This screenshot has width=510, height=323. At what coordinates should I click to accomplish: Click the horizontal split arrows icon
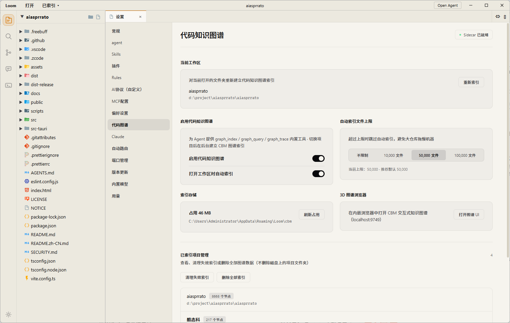(x=498, y=17)
